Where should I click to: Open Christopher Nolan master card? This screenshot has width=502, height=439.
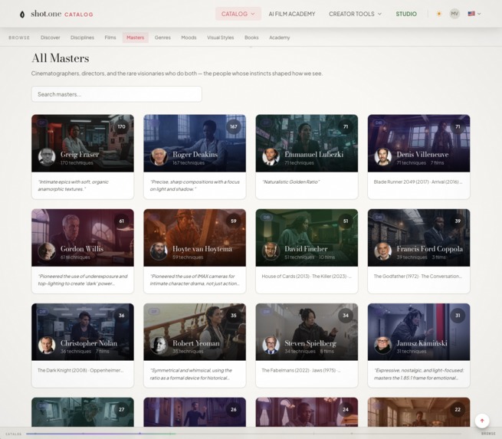[83, 346]
